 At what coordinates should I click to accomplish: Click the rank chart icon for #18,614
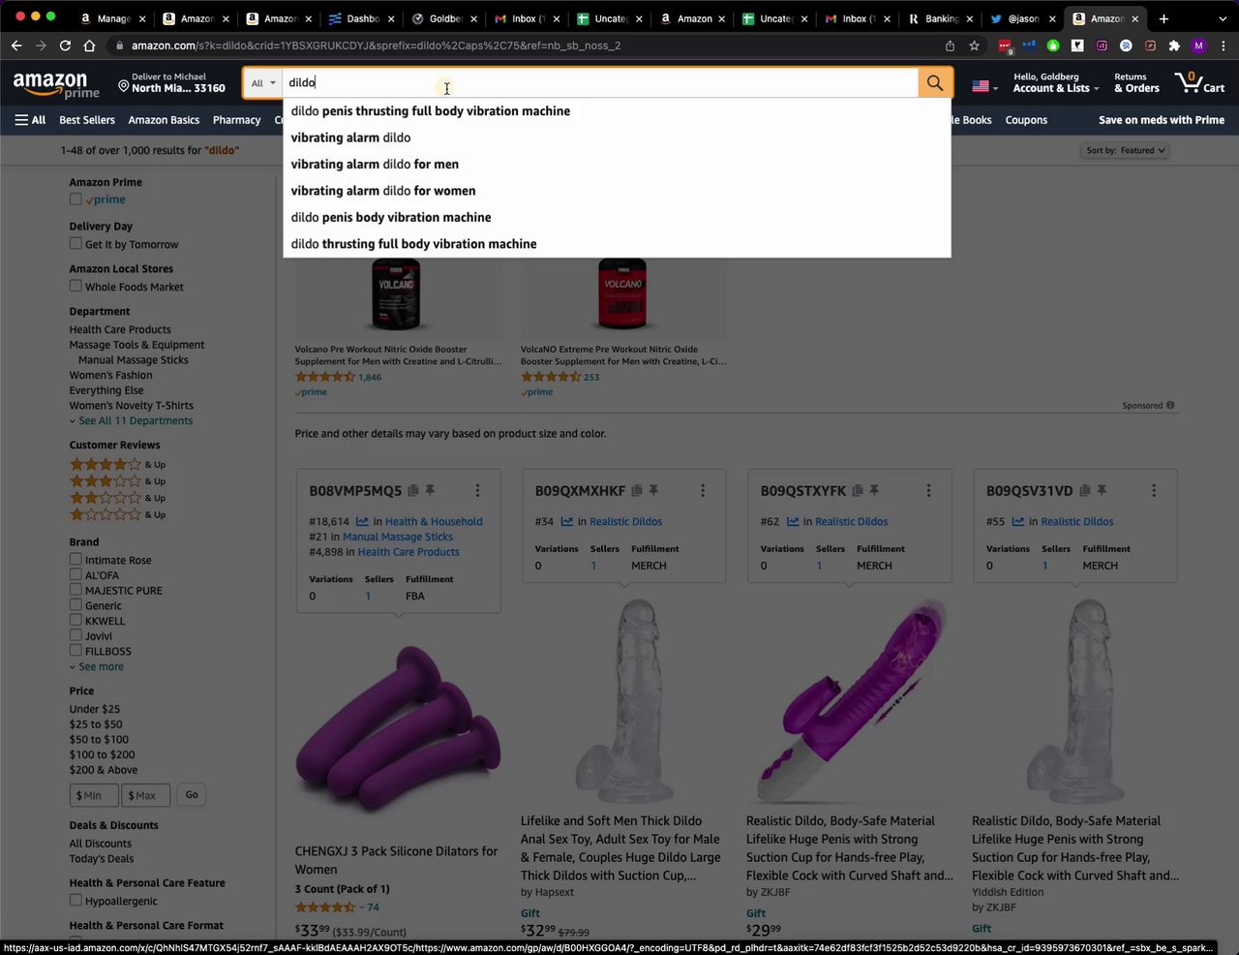pyautogui.click(x=362, y=522)
